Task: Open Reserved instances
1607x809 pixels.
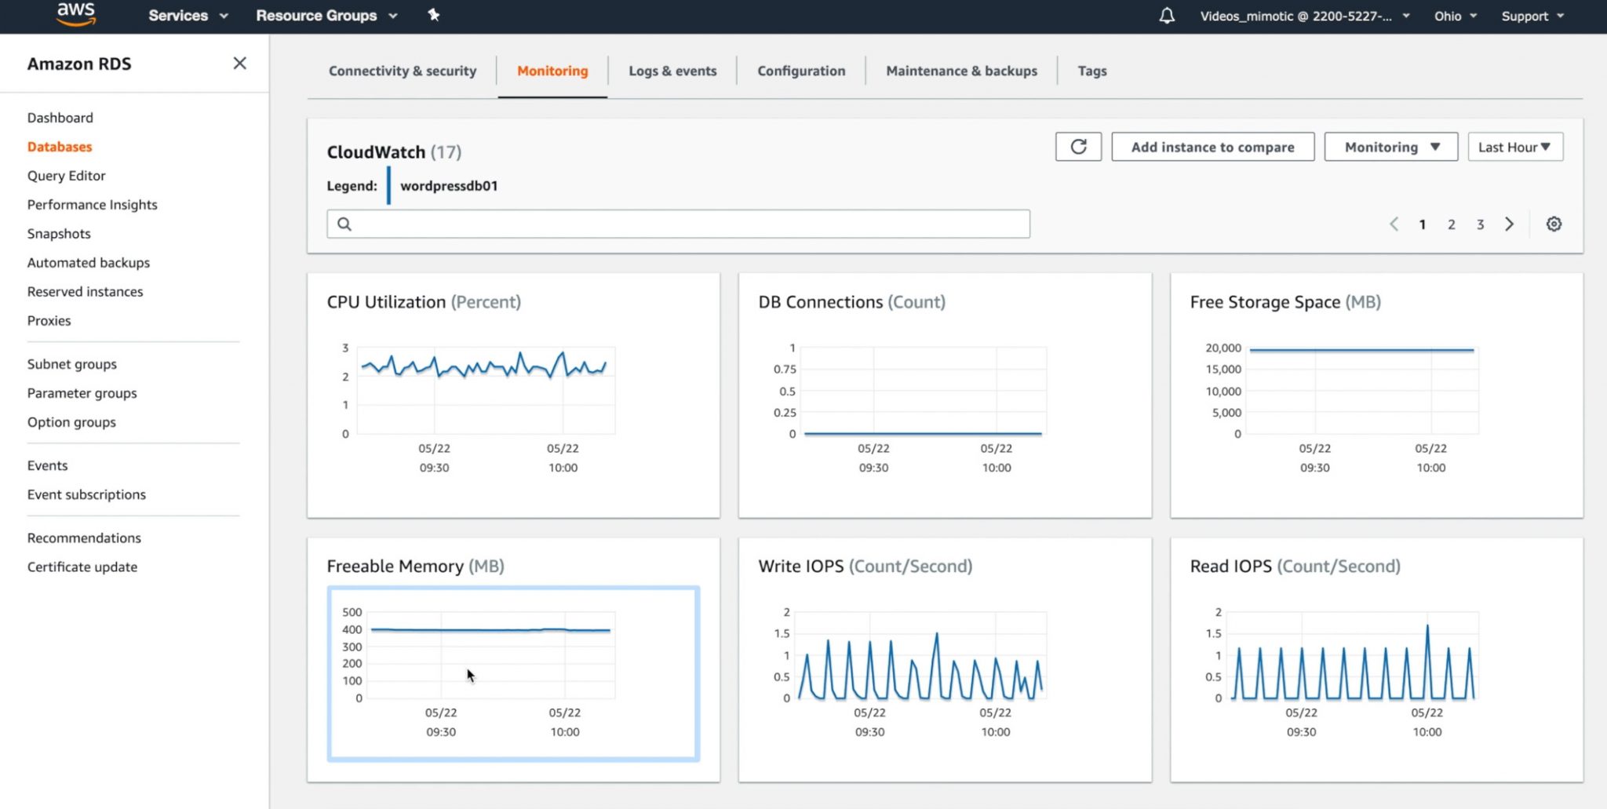Action: (x=86, y=292)
